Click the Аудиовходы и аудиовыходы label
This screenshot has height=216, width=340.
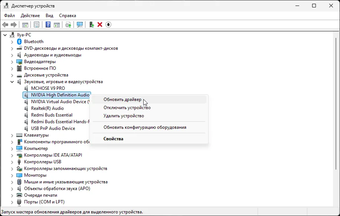coord(53,55)
